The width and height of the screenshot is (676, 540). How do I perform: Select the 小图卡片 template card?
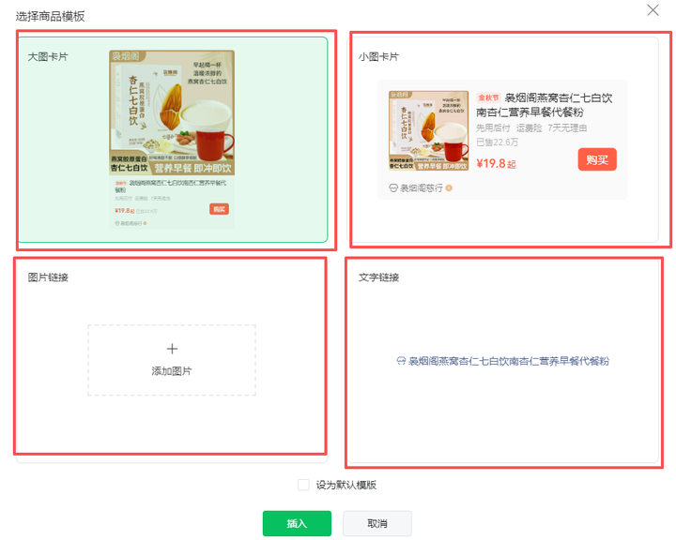(x=503, y=140)
